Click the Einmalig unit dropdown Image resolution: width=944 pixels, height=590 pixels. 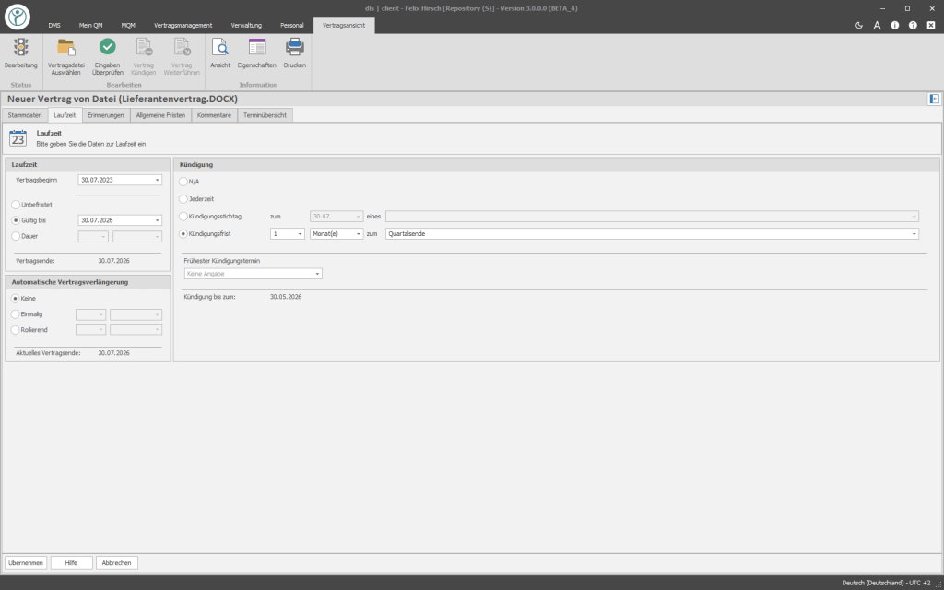136,314
